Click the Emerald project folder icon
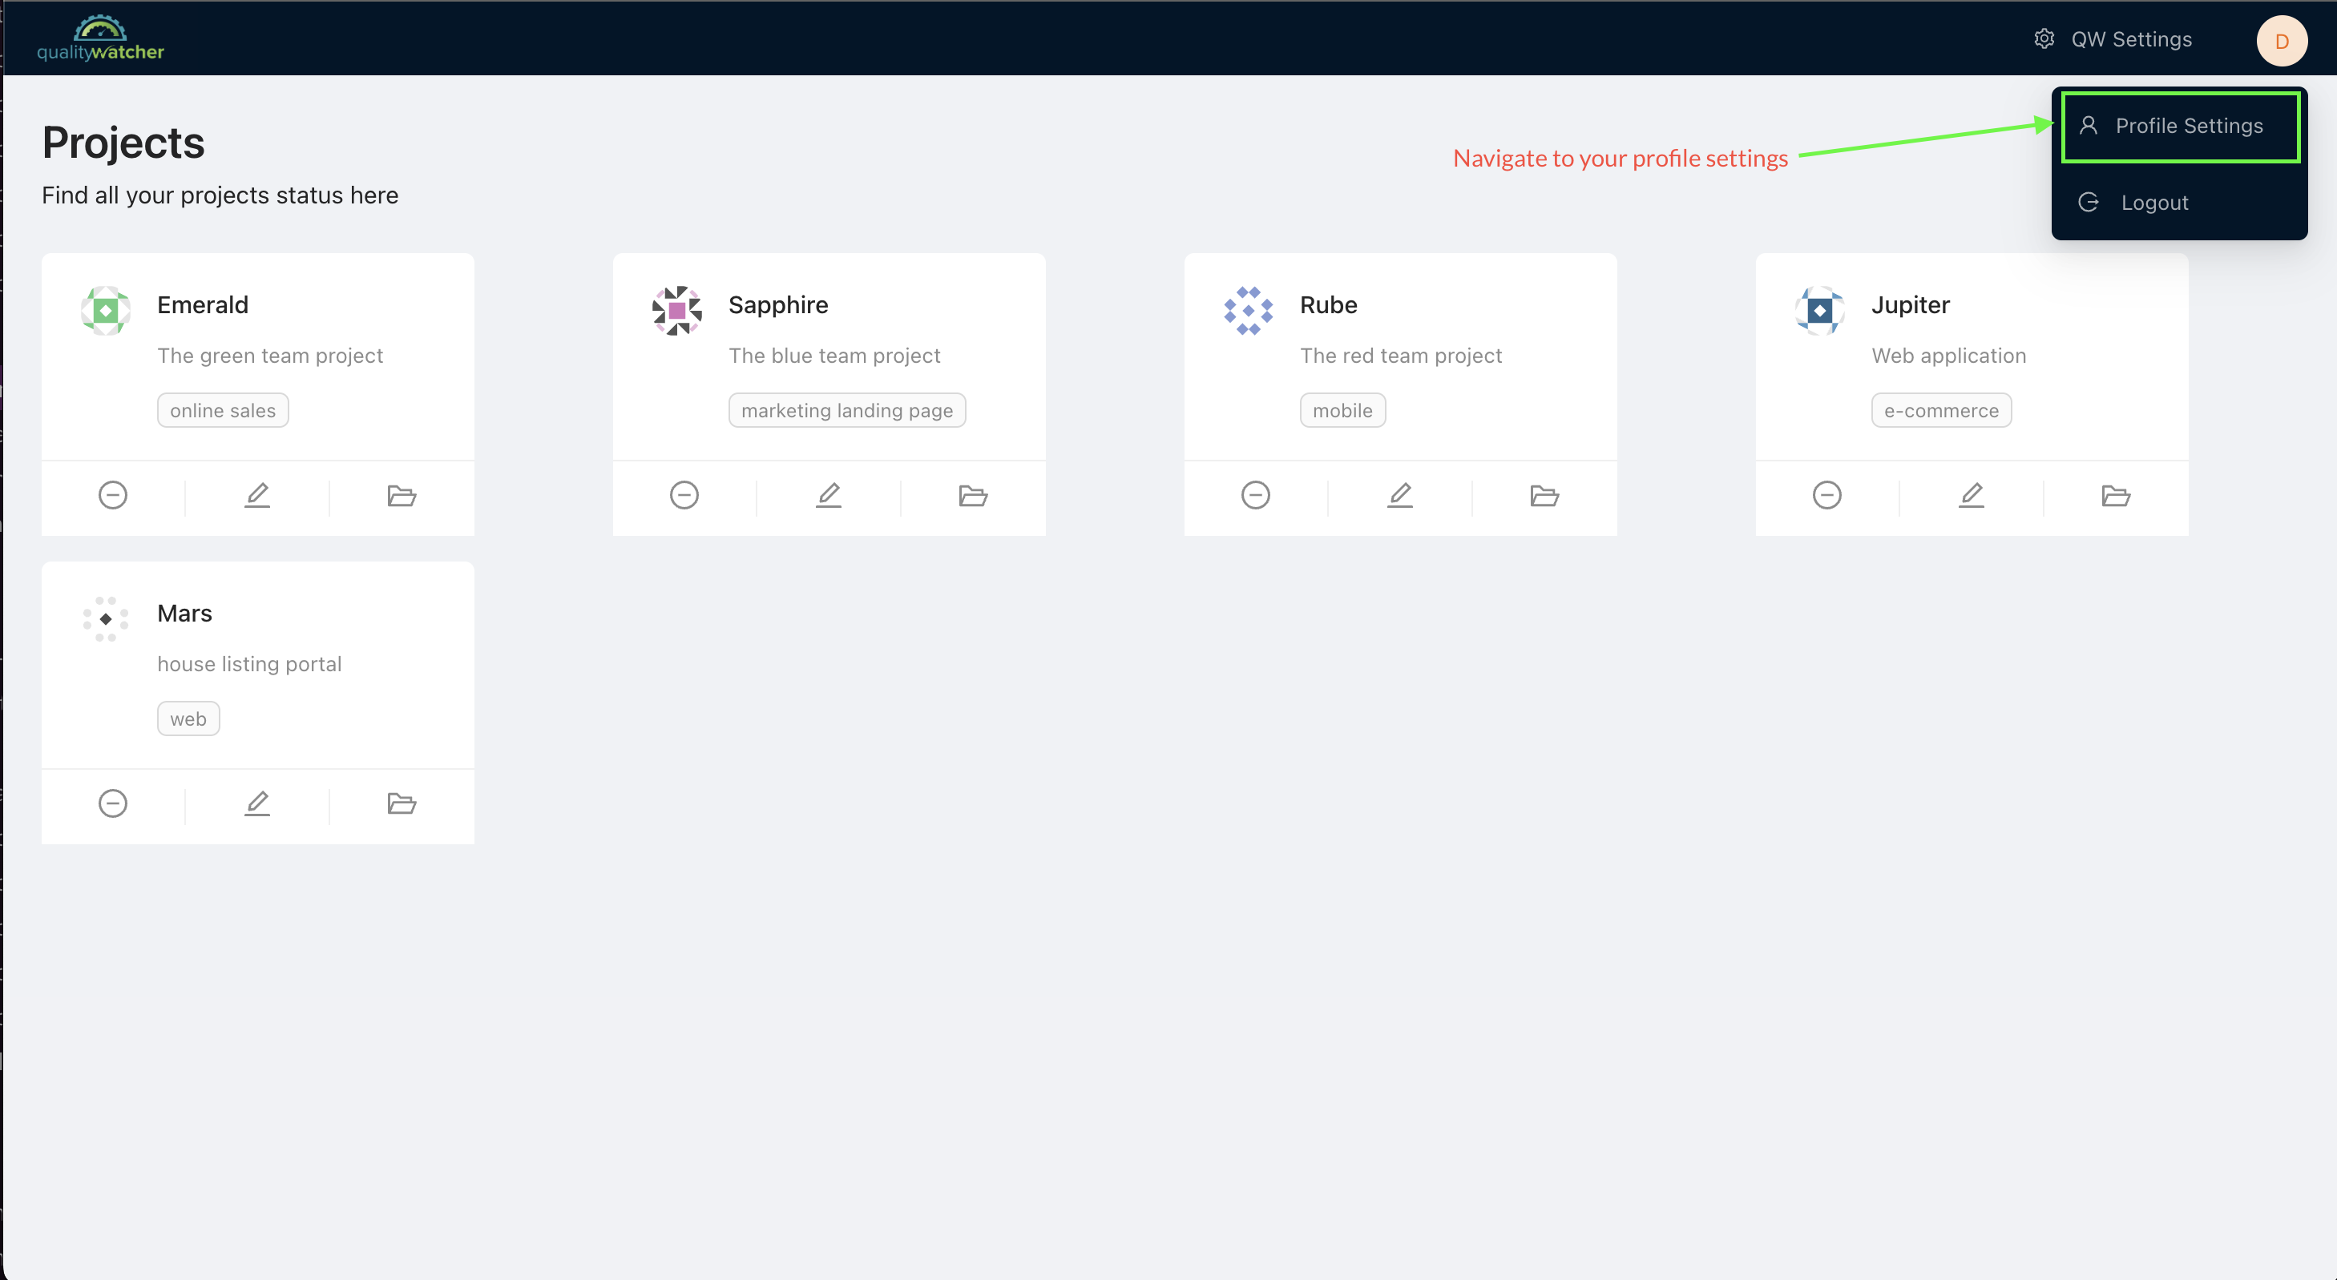The height and width of the screenshot is (1280, 2337). (402, 493)
